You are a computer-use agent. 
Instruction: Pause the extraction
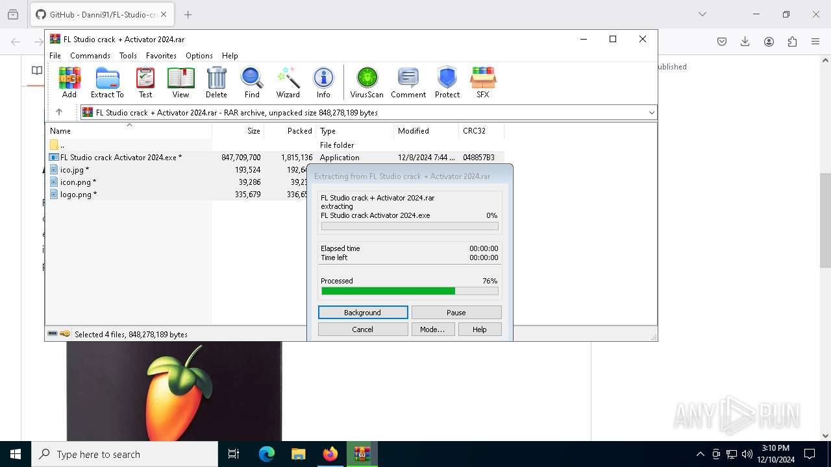(x=456, y=313)
